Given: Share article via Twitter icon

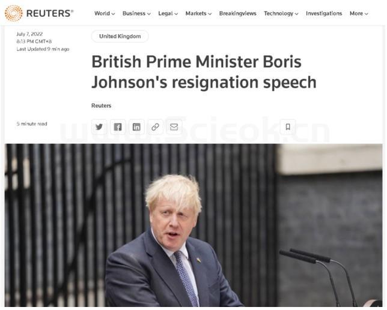Looking at the screenshot, I should pyautogui.click(x=99, y=127).
